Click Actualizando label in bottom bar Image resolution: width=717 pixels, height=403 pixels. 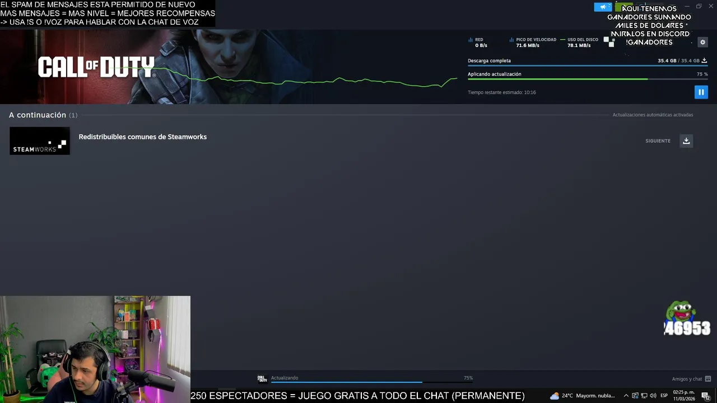(285, 378)
